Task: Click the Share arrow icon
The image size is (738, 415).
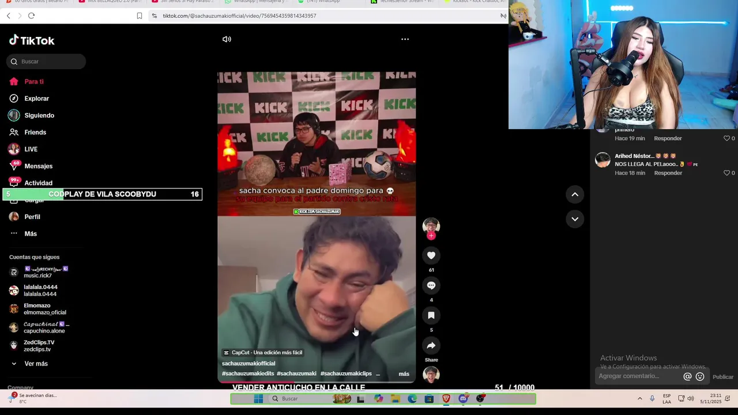Action: (x=431, y=345)
